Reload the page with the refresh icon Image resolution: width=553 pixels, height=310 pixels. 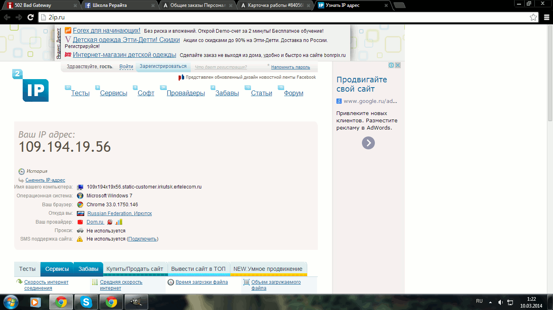coord(30,17)
